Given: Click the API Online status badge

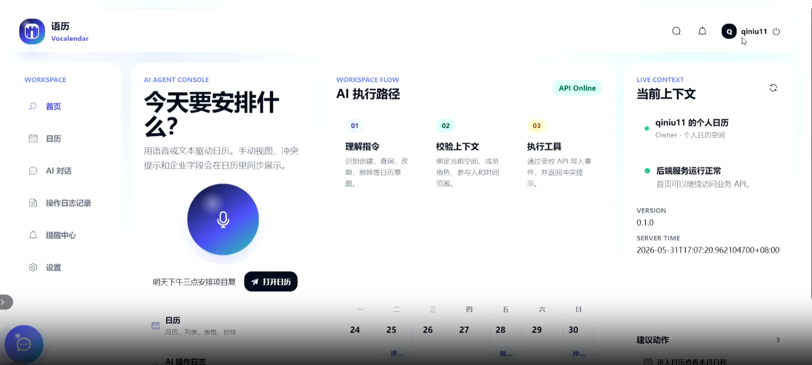Looking at the screenshot, I should [x=577, y=88].
